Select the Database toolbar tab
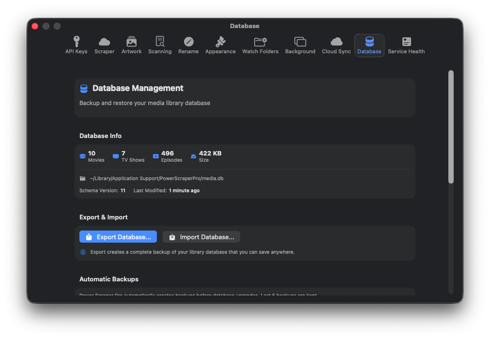Image resolution: width=490 pixels, height=339 pixels. click(x=369, y=45)
